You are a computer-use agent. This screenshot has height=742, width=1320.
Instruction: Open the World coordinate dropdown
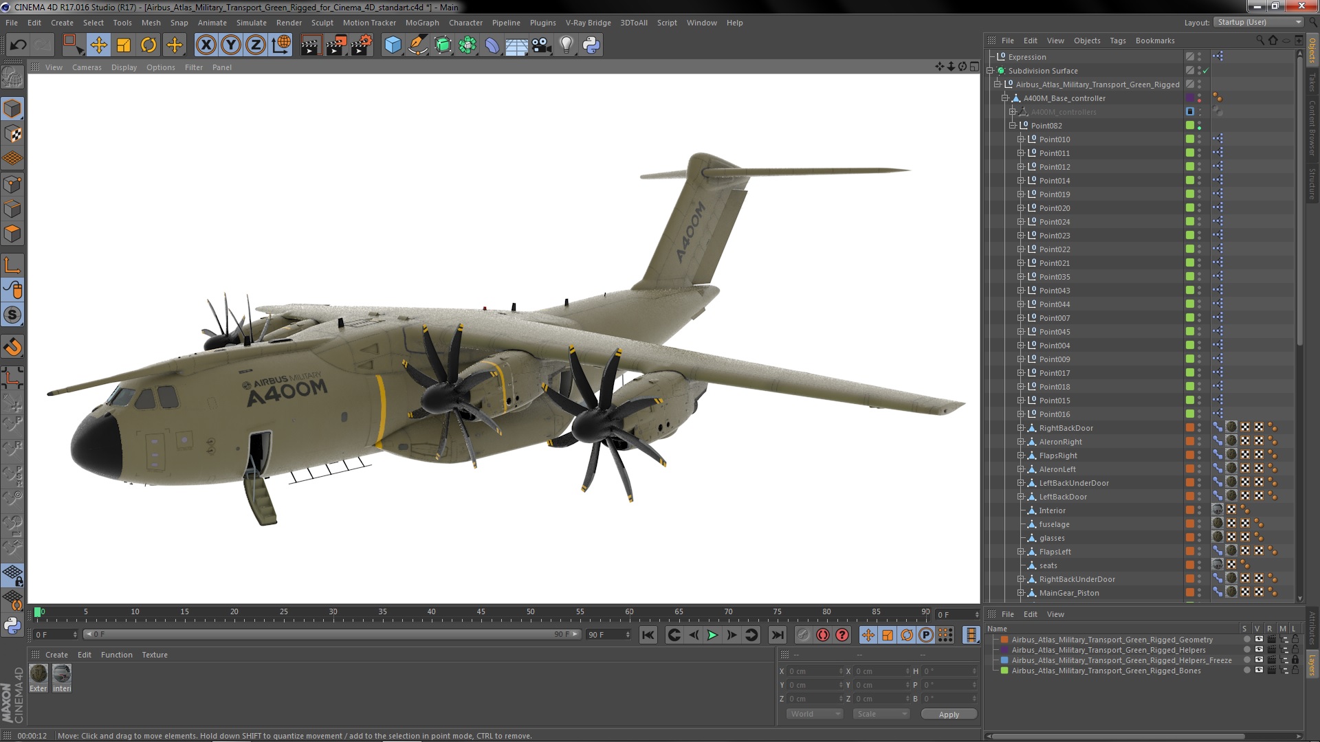click(815, 714)
